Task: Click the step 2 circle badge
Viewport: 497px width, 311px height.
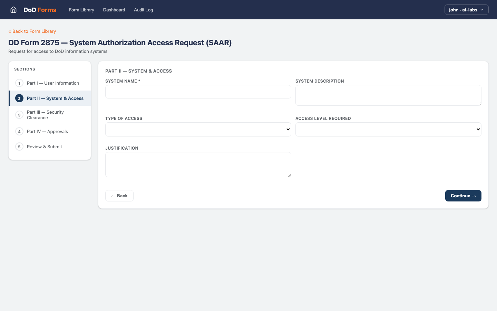Action: (20, 98)
